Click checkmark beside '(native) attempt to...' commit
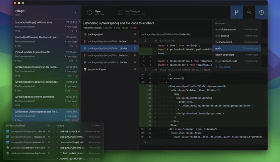Viewport: 280px width, 162px height. click(x=57, y=131)
